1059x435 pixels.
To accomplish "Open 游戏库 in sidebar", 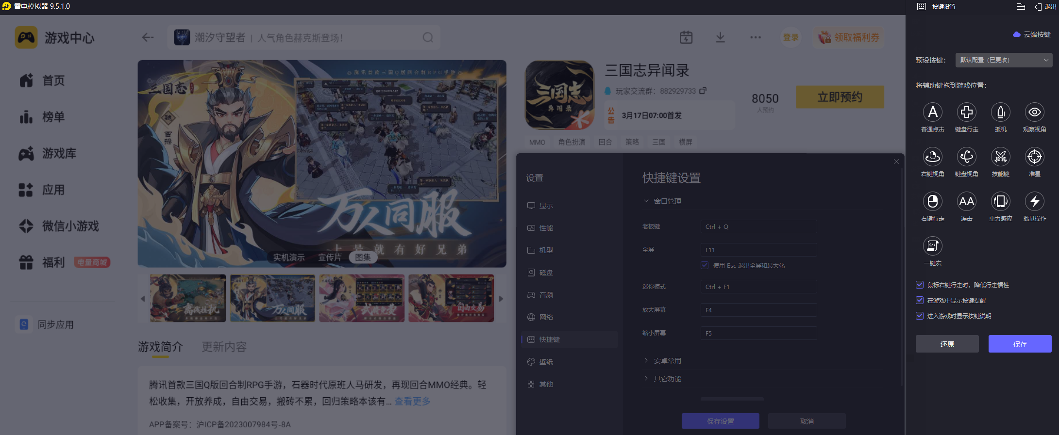I will [x=47, y=153].
